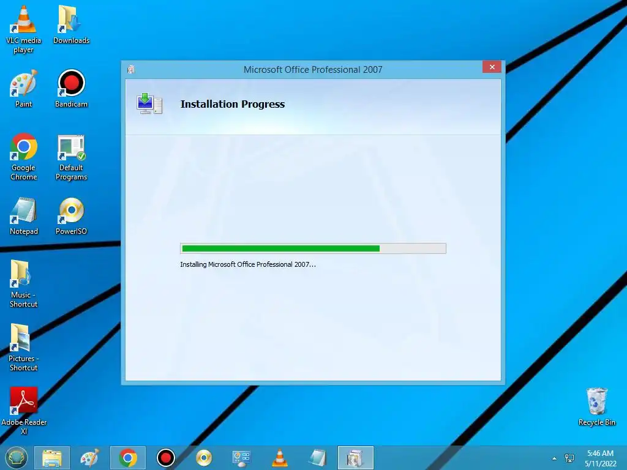Viewport: 627px width, 470px height.
Task: Open the Downloads folder desktop shortcut
Action: click(x=71, y=24)
